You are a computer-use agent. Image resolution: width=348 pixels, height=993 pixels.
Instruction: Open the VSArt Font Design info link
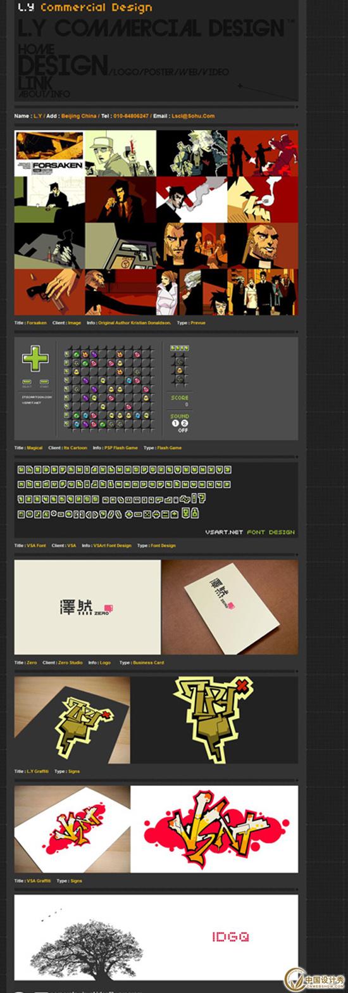(x=112, y=545)
